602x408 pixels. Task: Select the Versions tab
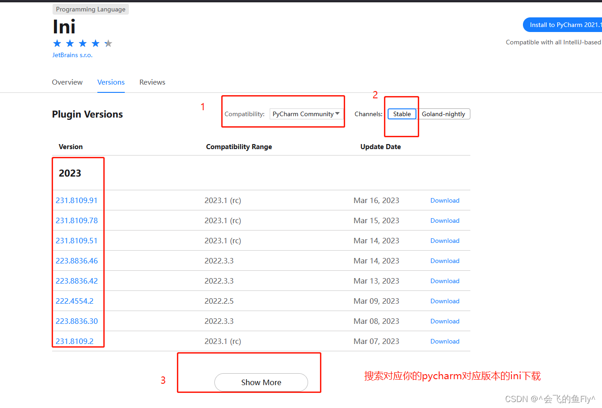pos(111,82)
